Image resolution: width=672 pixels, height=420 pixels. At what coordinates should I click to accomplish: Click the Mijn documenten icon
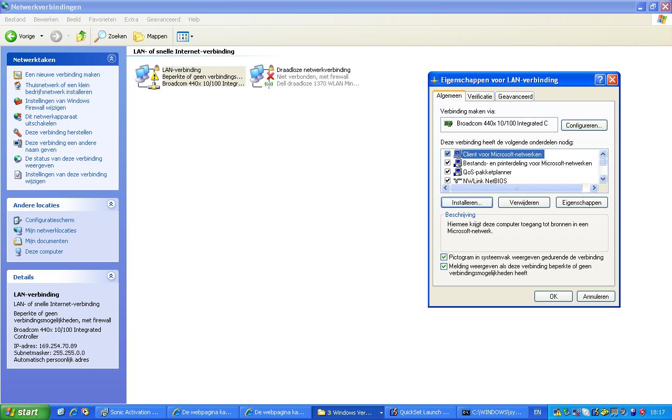18,241
